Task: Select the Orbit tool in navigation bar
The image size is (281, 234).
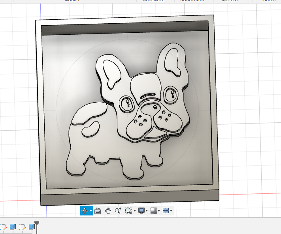Action: click(84, 211)
